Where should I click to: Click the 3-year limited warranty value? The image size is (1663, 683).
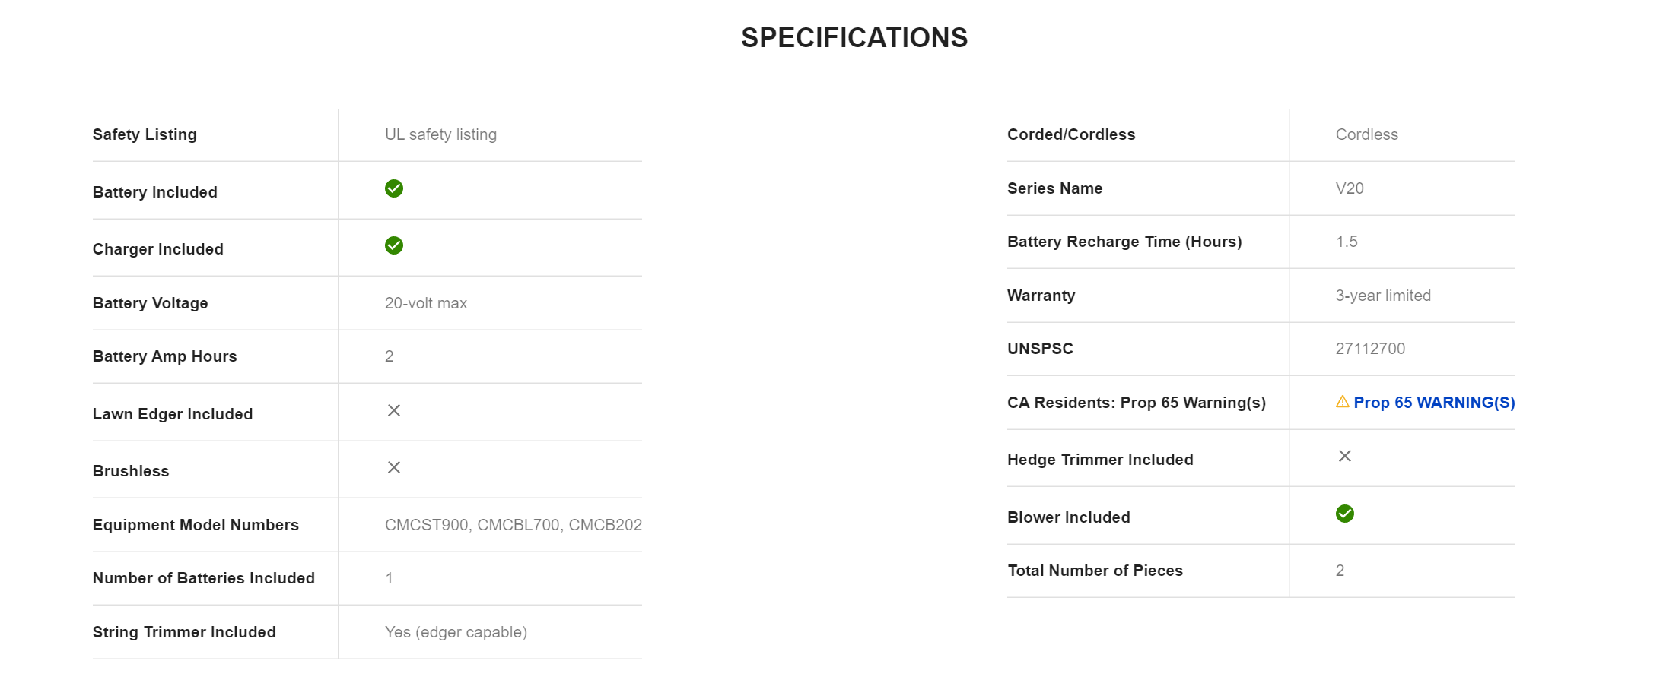tap(1383, 296)
